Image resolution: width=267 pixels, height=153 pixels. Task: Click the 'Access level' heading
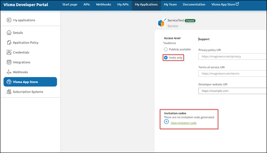[172, 38]
